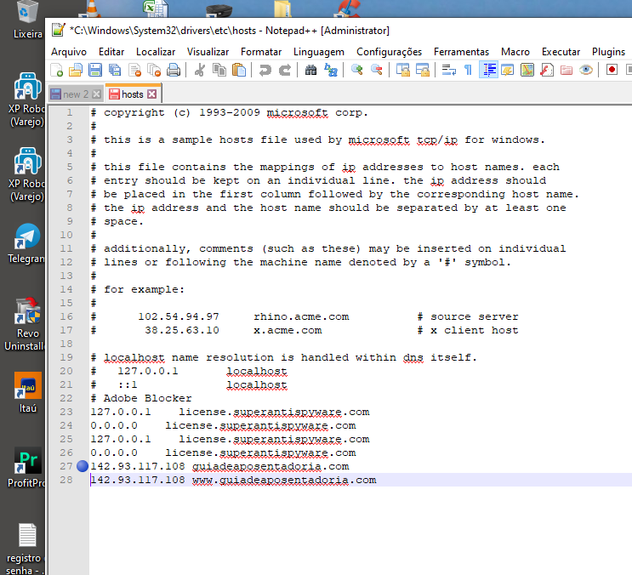Toggle synchronize horizontal scrolling

point(423,70)
